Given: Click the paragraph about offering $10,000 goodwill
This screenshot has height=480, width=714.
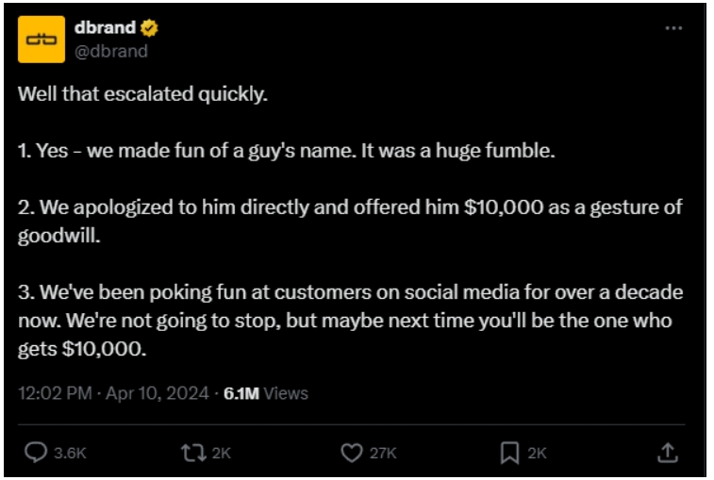Looking at the screenshot, I should (349, 221).
